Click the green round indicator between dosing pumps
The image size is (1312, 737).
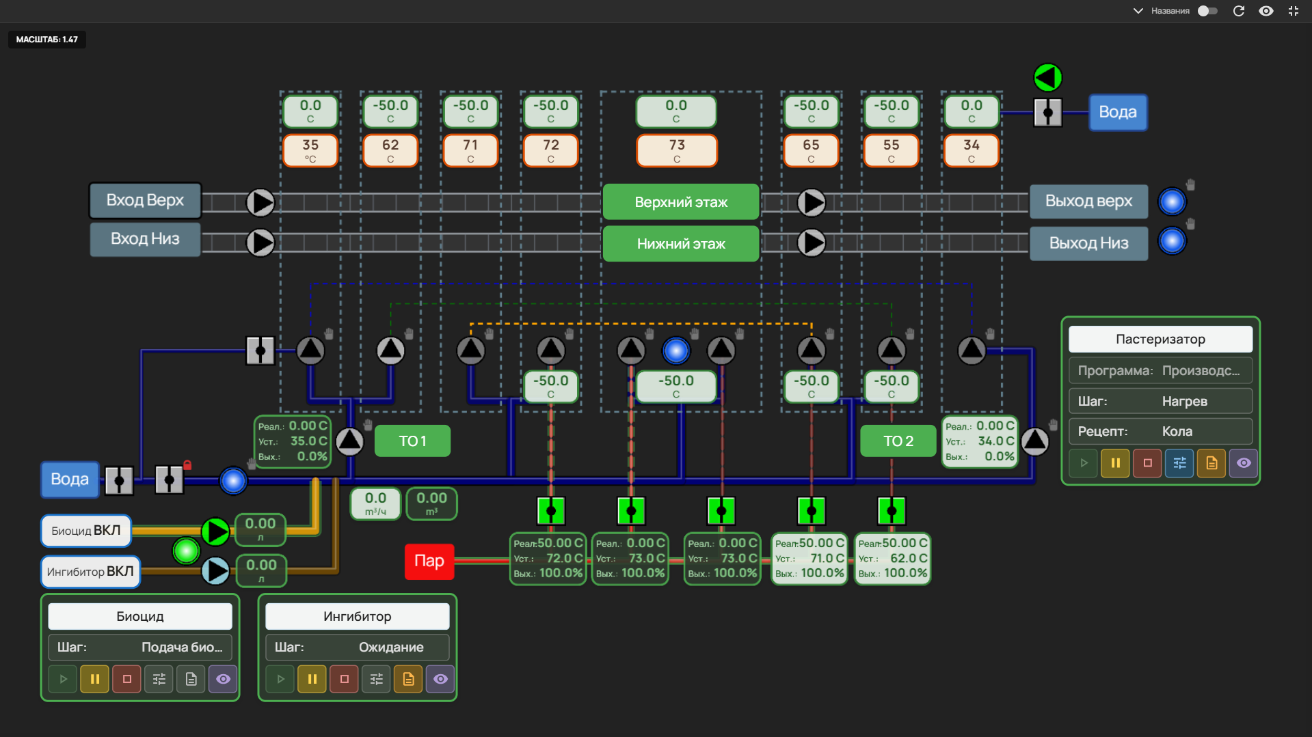click(x=186, y=551)
